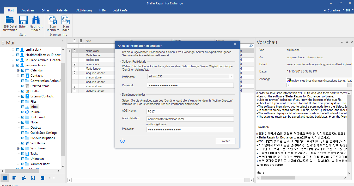This screenshot has width=354, height=186.
Task: Click the Scan laden icon
Action: [x=65, y=20]
